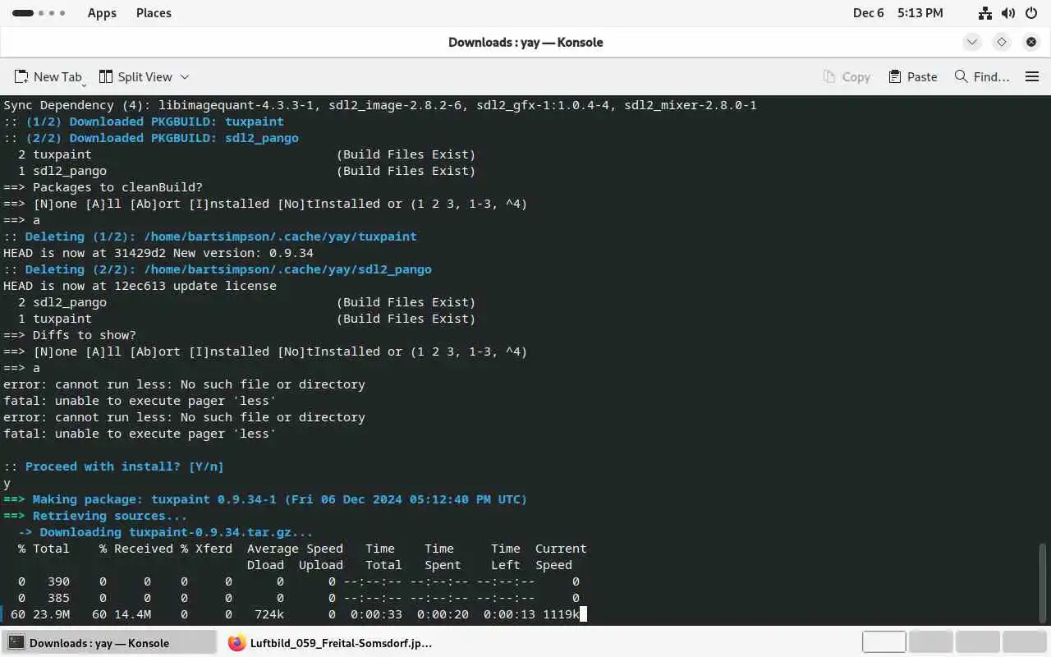Image resolution: width=1051 pixels, height=657 pixels.
Task: Click the terminal icon in the taskbar
Action: tap(16, 643)
